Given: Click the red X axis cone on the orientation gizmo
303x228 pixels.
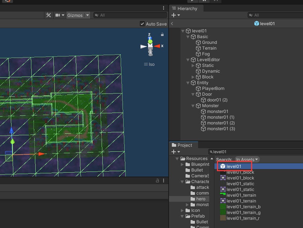Looking at the screenshot, I should tap(157, 46).
